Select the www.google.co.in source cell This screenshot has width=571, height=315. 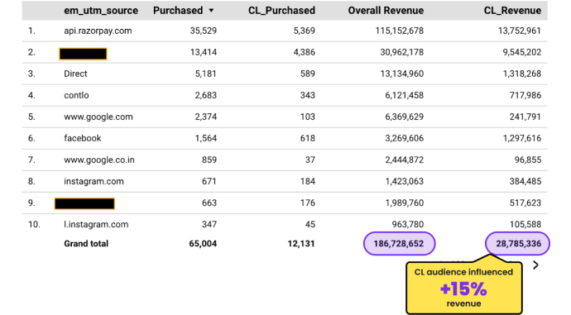pos(99,160)
